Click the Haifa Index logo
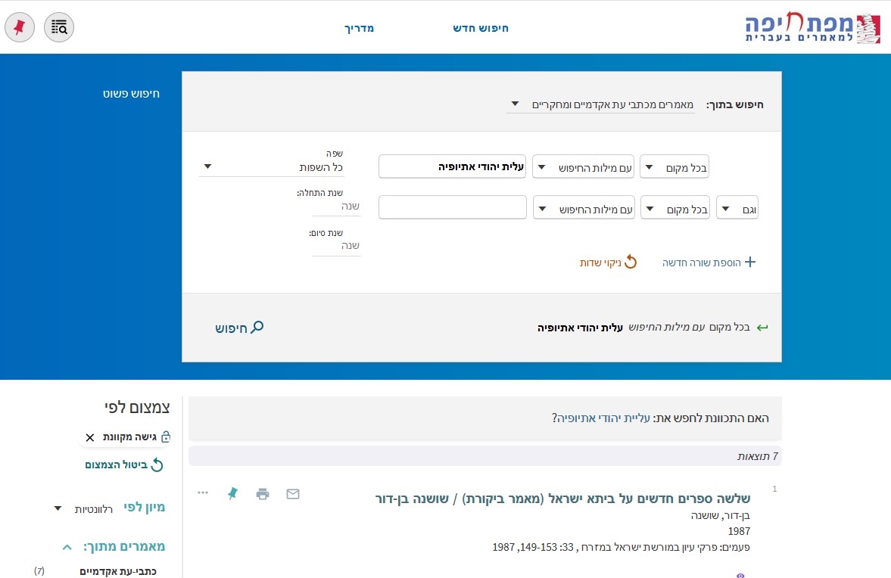The image size is (891, 578). tap(812, 27)
